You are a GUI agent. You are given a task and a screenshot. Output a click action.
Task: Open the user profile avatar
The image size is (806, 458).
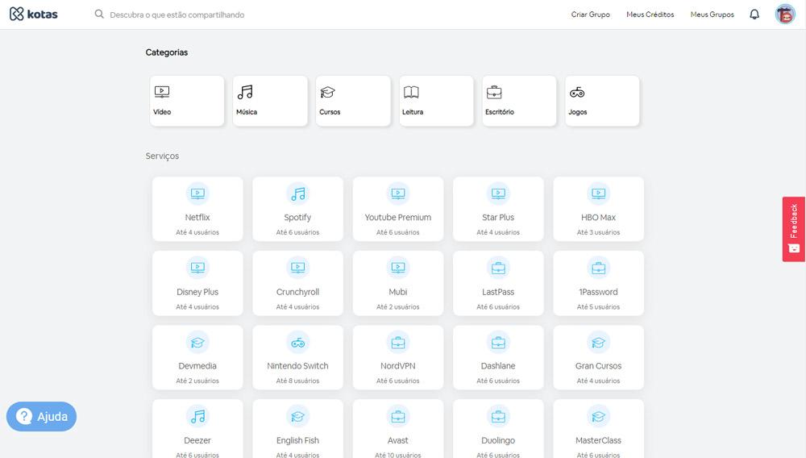(x=785, y=15)
